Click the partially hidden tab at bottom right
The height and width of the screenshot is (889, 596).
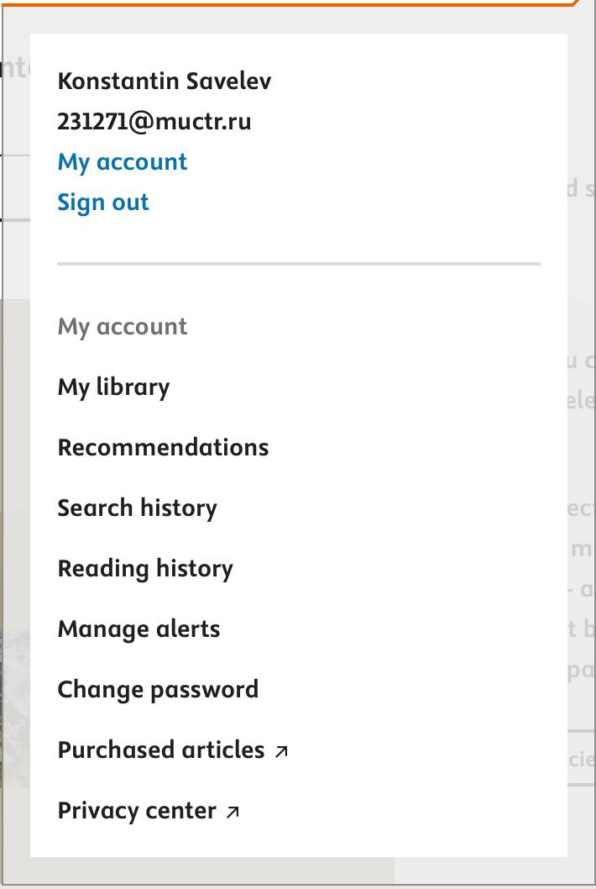coord(582,760)
